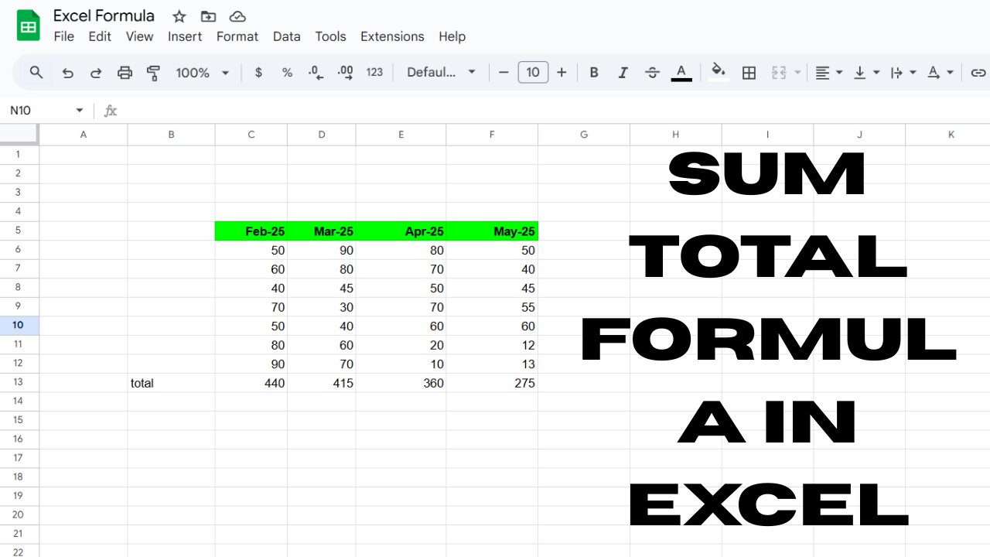Viewport: 990px width, 557px height.
Task: Decrease decimal places
Action: click(316, 72)
